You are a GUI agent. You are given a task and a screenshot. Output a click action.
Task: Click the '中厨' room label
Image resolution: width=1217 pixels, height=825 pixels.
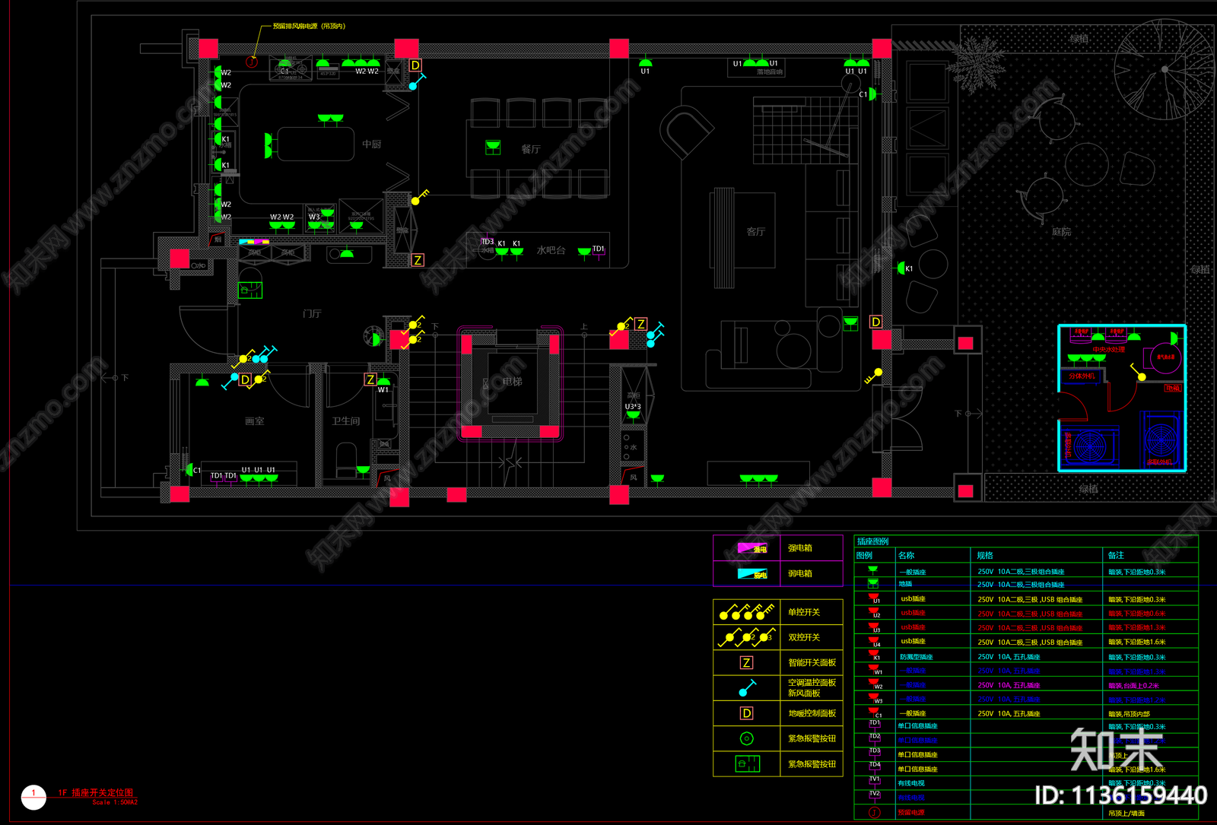pyautogui.click(x=372, y=144)
